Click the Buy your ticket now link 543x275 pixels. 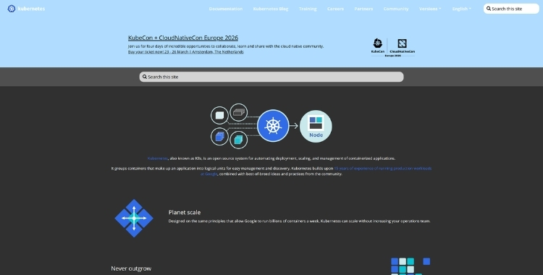click(185, 52)
